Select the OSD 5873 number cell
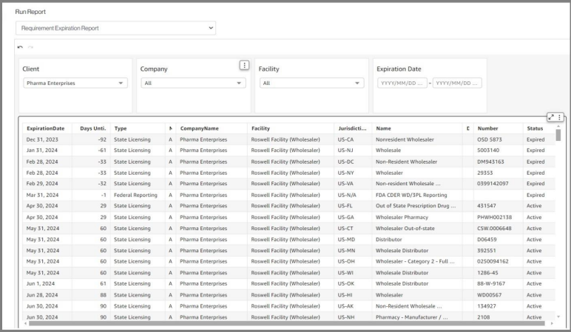 click(490, 139)
